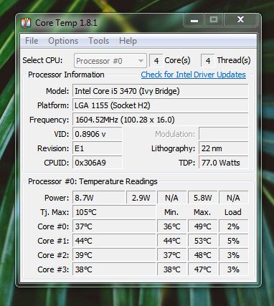Click the Tj. Max value 105°C
Screen dimensions: 274x306
[114, 212]
